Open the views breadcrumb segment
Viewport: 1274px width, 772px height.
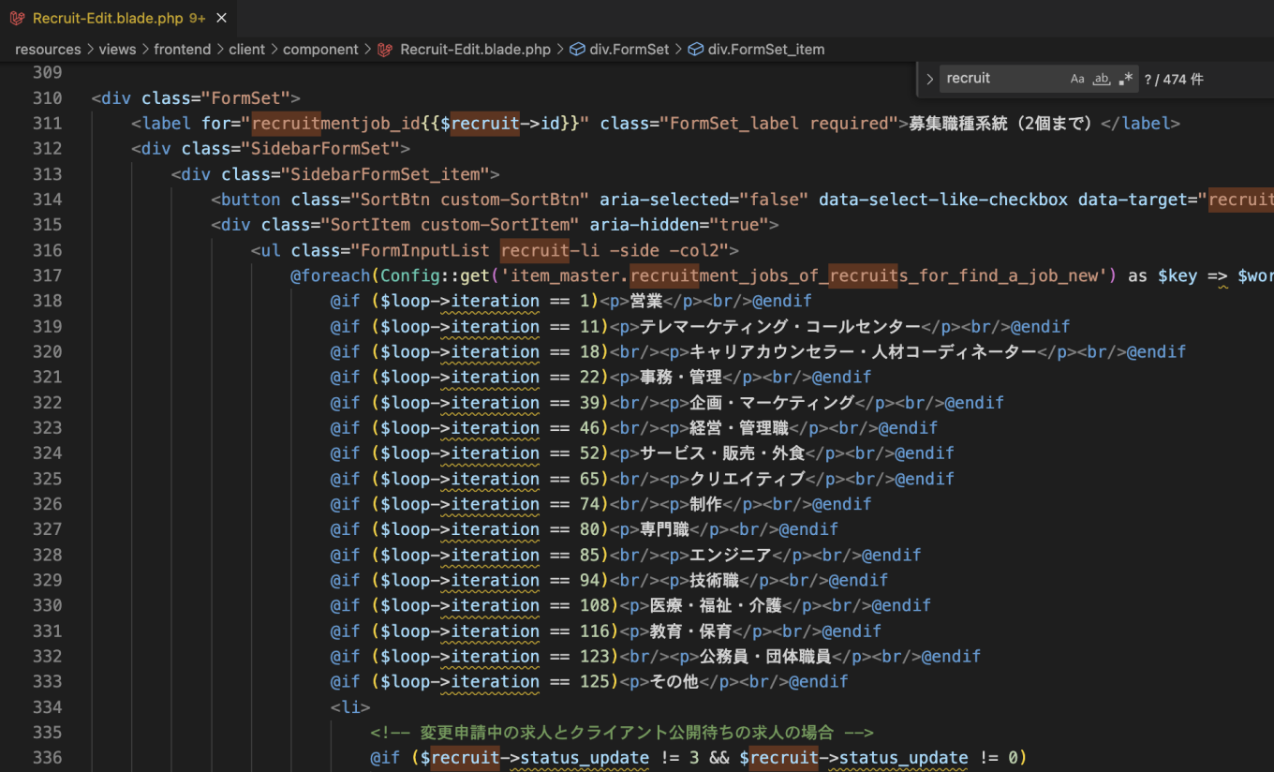point(117,49)
